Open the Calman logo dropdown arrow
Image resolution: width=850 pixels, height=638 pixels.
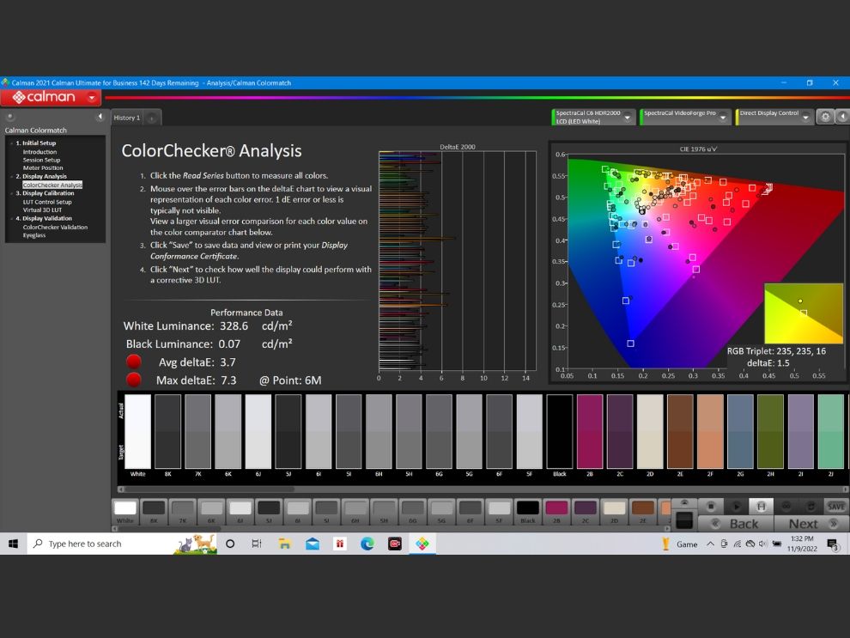(x=92, y=98)
